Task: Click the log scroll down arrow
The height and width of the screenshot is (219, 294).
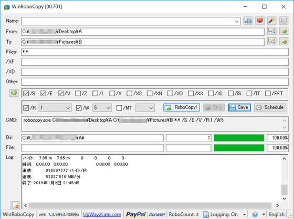Action: pyautogui.click(x=284, y=198)
